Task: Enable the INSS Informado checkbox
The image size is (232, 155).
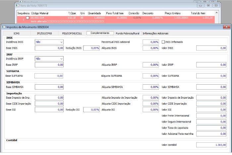Action: 163,42
